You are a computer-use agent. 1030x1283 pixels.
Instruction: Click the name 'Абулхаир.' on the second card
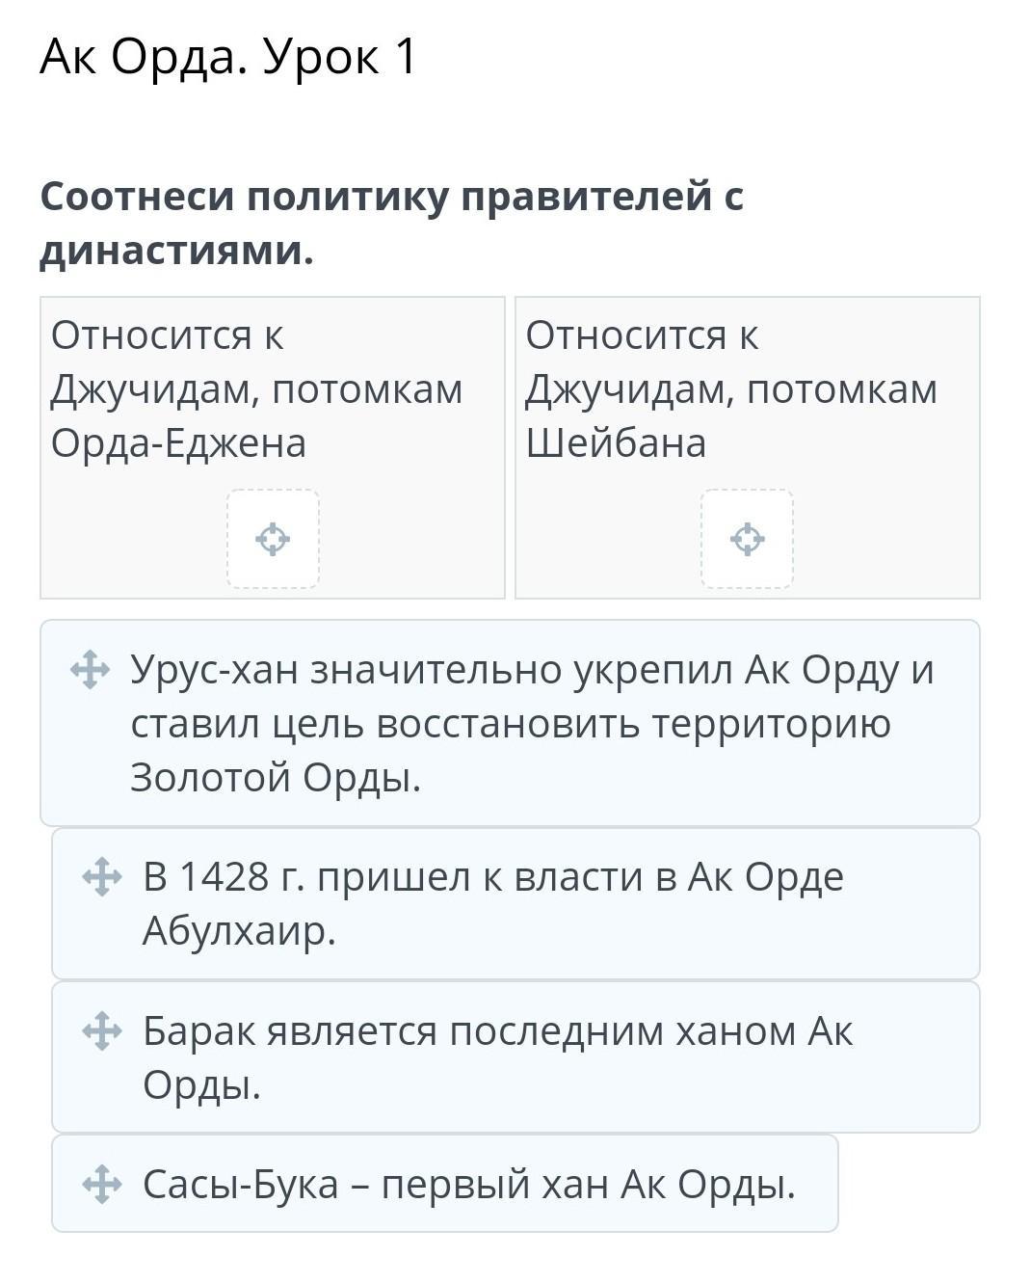pos(239,931)
